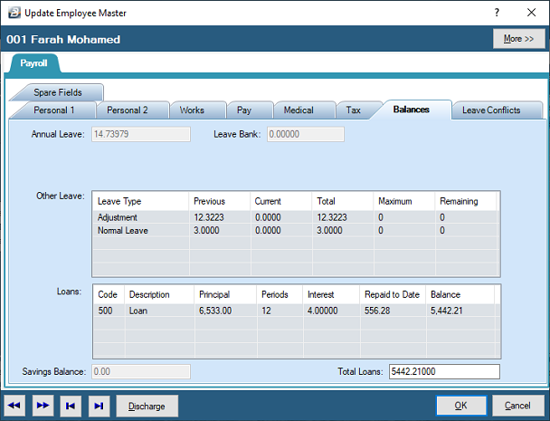
Task: Click the Discharge button
Action: (147, 406)
